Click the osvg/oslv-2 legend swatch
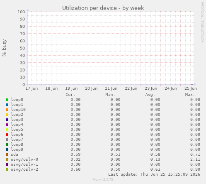 [7, 169]
